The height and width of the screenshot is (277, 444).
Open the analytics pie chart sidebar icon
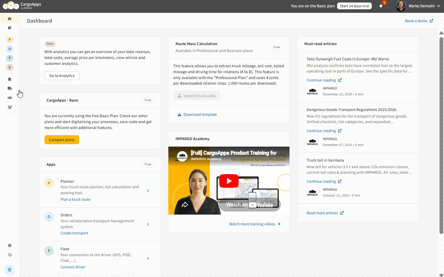[x=10, y=28]
